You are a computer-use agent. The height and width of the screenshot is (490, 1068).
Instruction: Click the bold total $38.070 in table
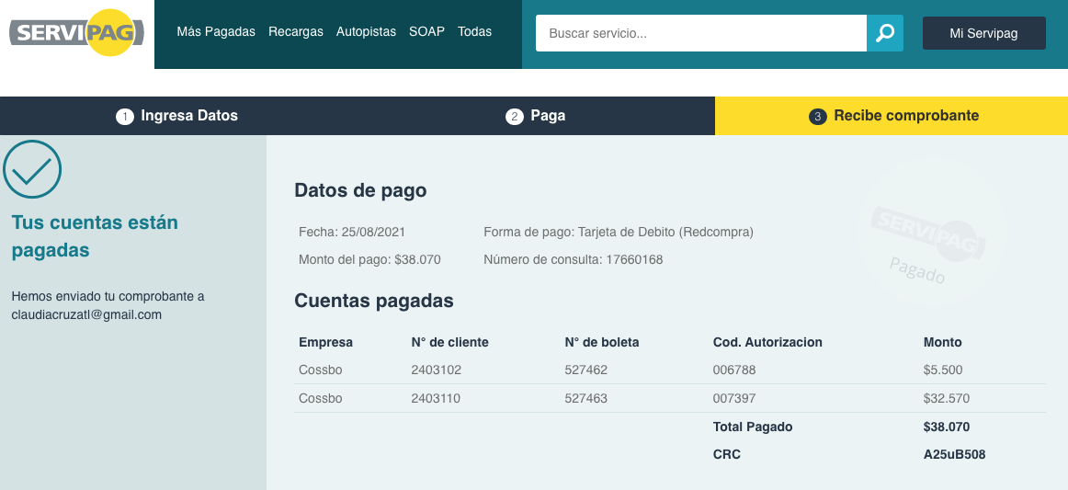point(946,427)
